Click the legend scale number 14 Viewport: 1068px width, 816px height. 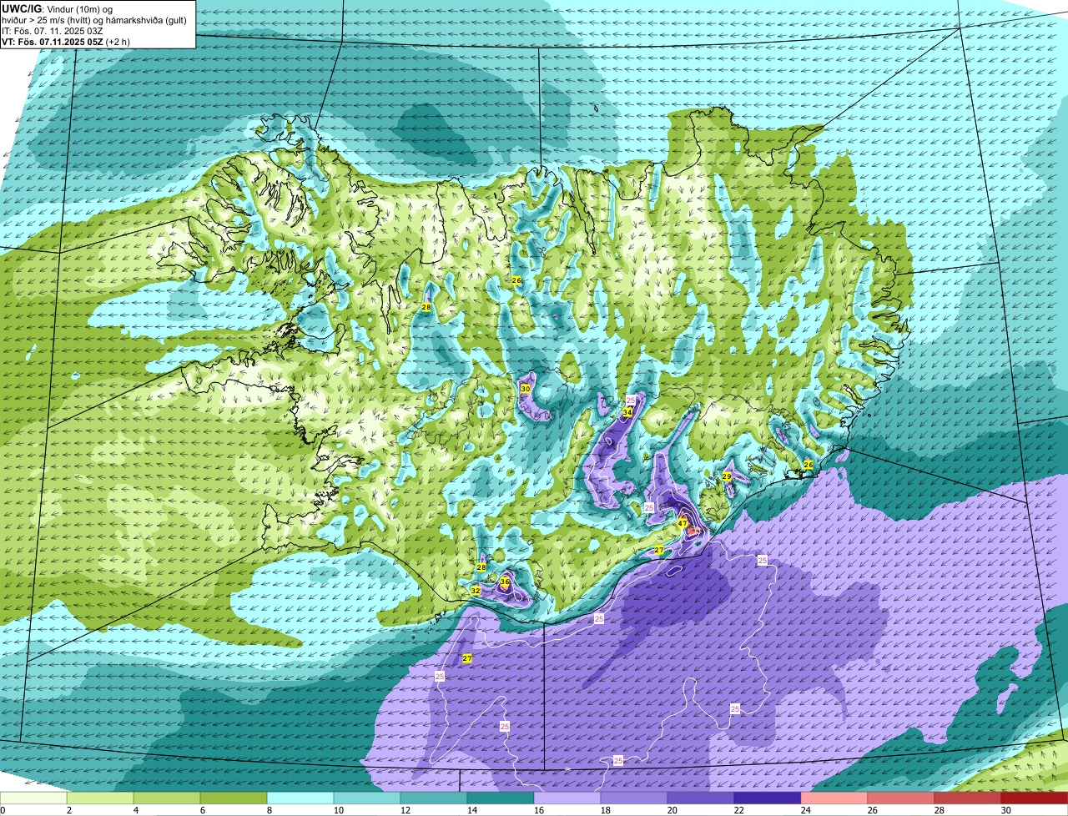(x=471, y=810)
